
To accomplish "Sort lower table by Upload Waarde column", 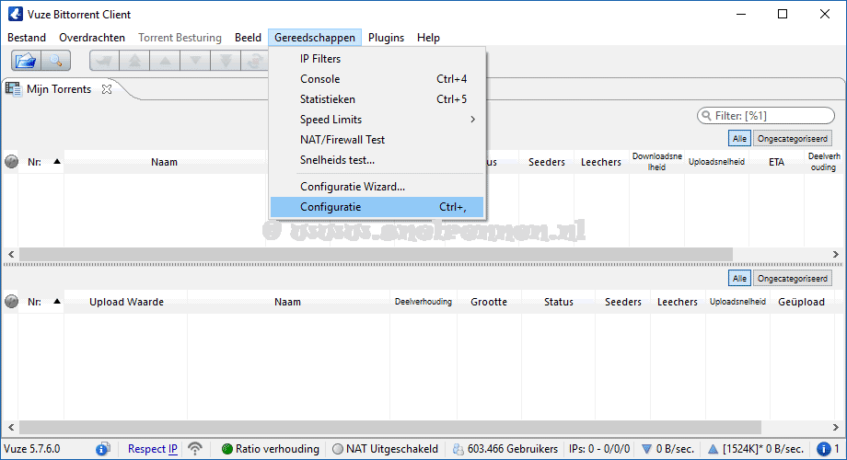I will 126,302.
